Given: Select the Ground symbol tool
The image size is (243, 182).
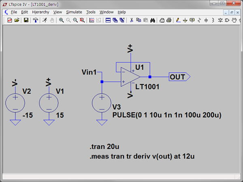Looking at the screenshot, I should point(185,20).
